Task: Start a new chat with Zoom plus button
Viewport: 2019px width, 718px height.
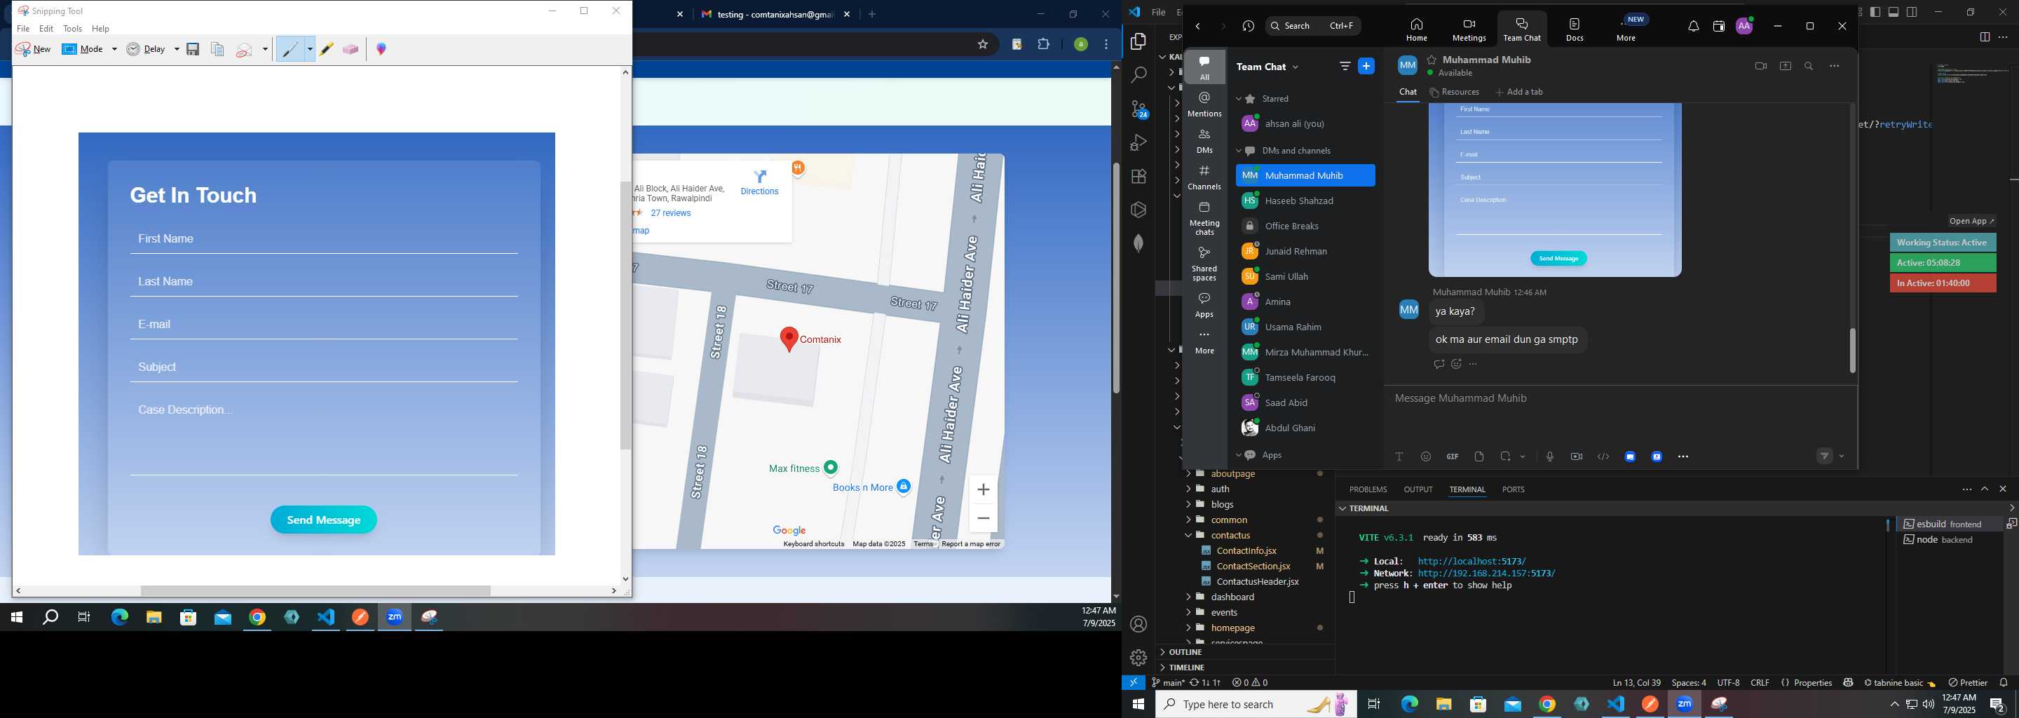Action: click(1366, 67)
